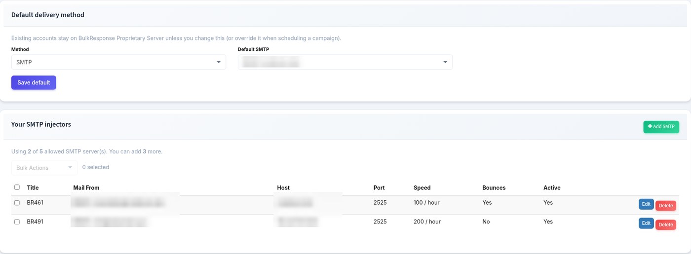
Task: Click the Active 'Yes' value for BR461
Action: tap(548, 203)
